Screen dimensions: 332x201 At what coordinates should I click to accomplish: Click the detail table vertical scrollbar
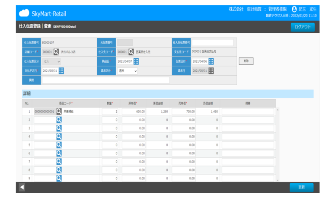278,145
